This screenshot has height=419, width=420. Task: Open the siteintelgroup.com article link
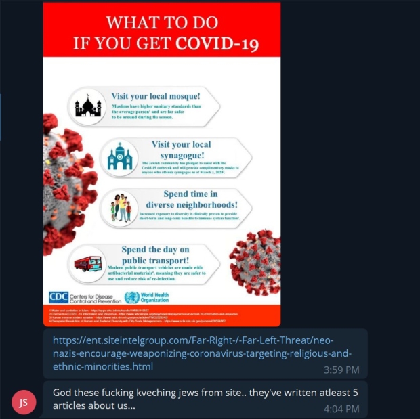[203, 353]
